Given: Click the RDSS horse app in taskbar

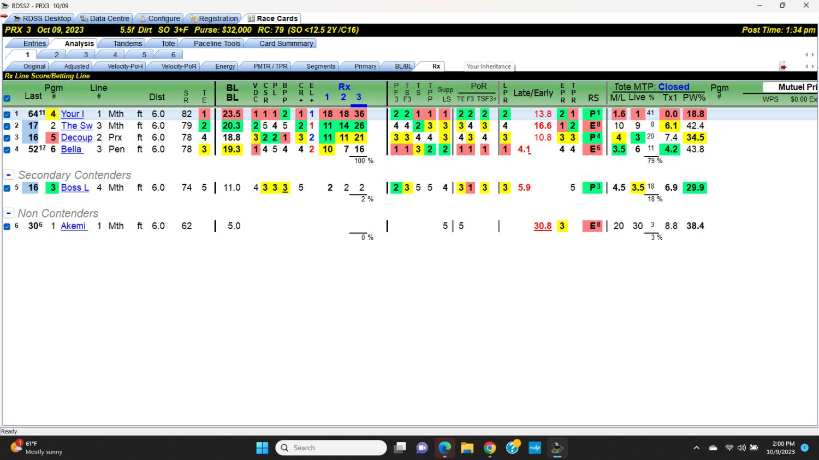Looking at the screenshot, I should click(557, 448).
